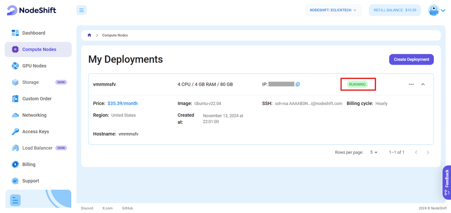This screenshot has width=451, height=213.
Task: Click the user avatar icon
Action: pyautogui.click(x=434, y=10)
